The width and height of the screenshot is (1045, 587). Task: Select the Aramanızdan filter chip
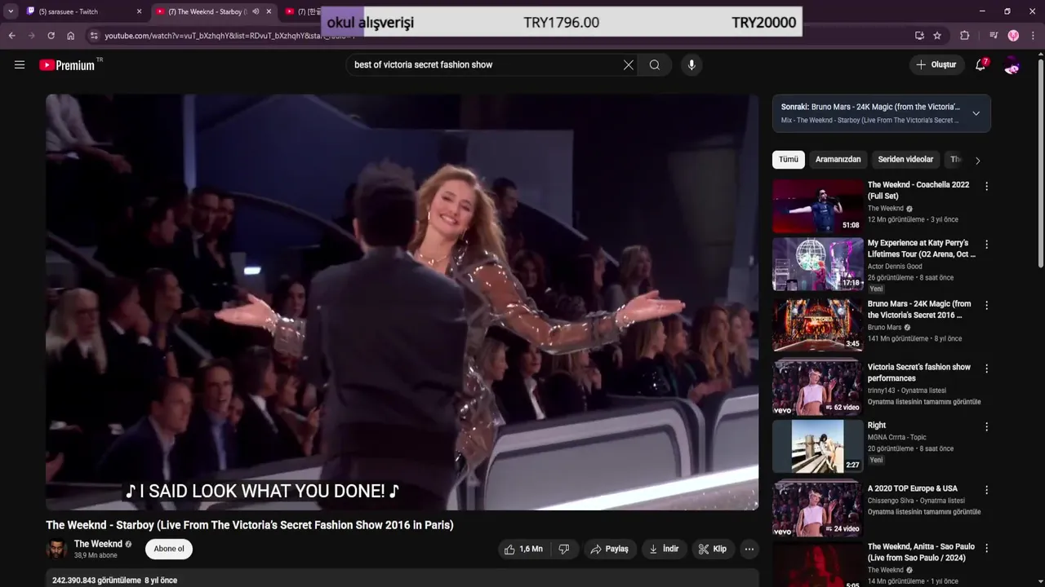[x=838, y=160]
